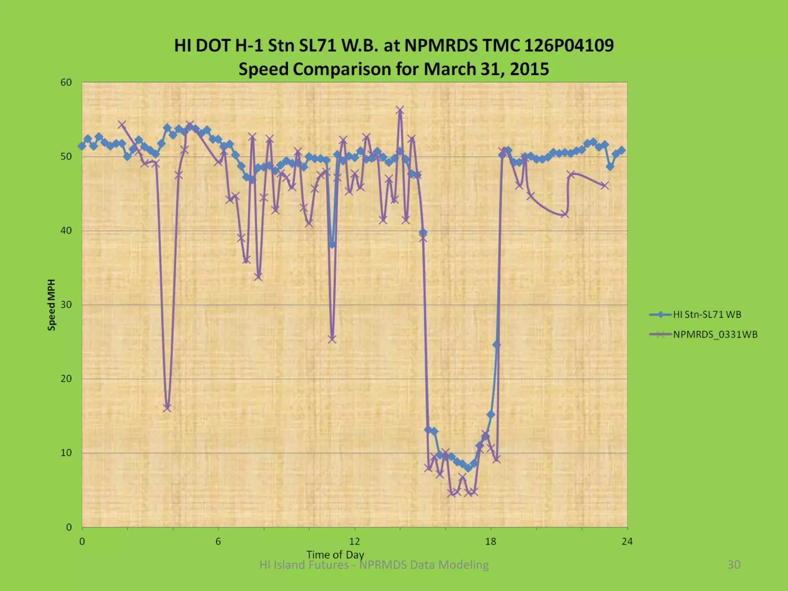Click the blue diamond legend marker
Image resolution: width=788 pixels, height=591 pixels.
(661, 315)
